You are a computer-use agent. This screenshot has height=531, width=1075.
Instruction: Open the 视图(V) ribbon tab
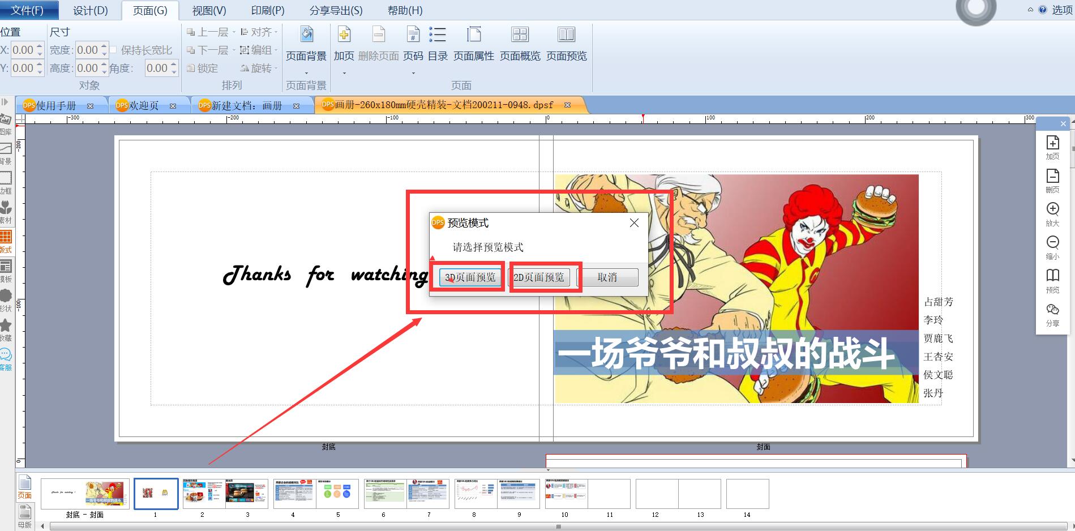point(209,10)
